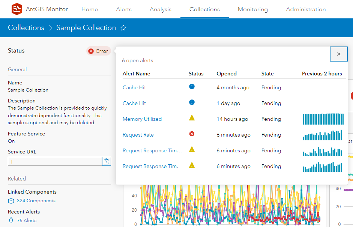Open the Request Rate alert link
Image resolution: width=353 pixels, height=227 pixels.
click(138, 135)
